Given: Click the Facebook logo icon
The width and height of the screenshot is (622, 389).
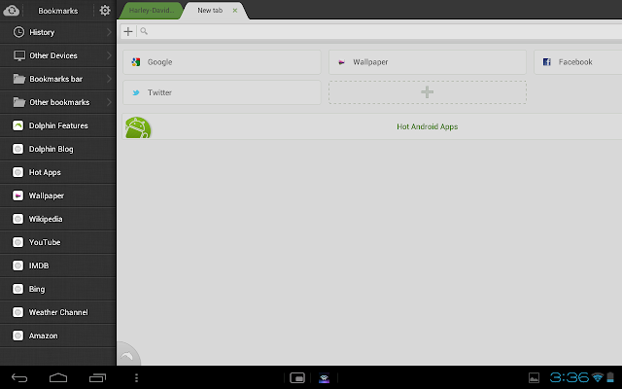Looking at the screenshot, I should 547,62.
